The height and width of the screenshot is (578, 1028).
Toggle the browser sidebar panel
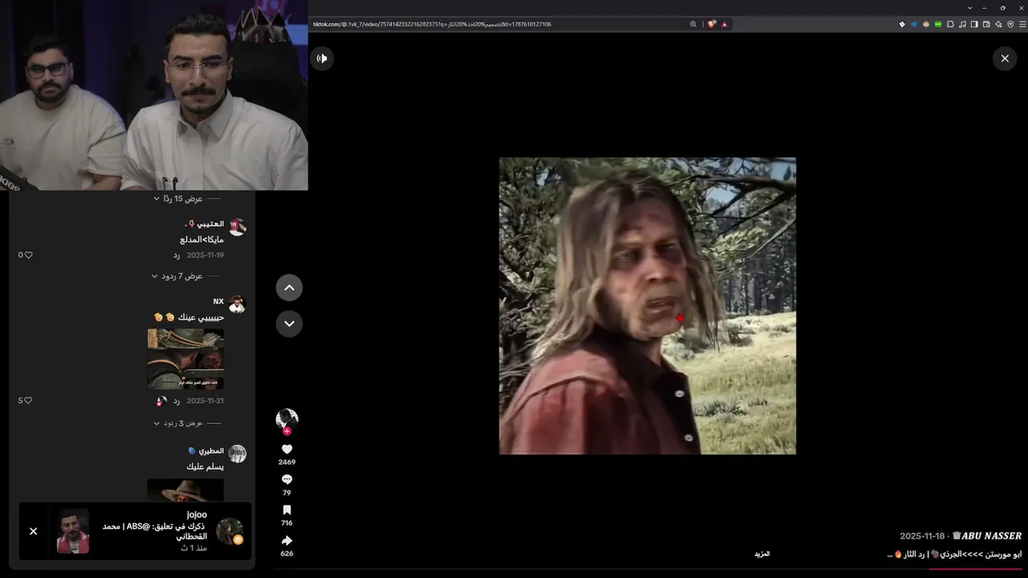(x=974, y=24)
